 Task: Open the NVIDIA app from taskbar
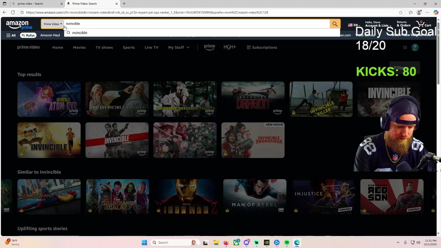(x=267, y=242)
